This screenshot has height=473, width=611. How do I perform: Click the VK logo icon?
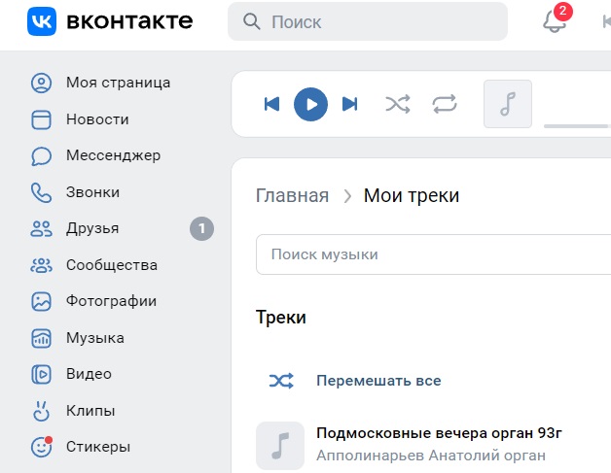coord(42,21)
